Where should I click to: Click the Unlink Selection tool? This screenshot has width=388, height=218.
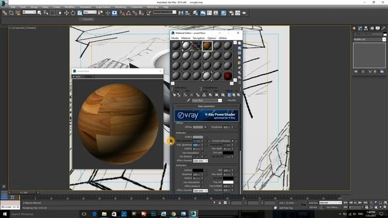(11, 13)
